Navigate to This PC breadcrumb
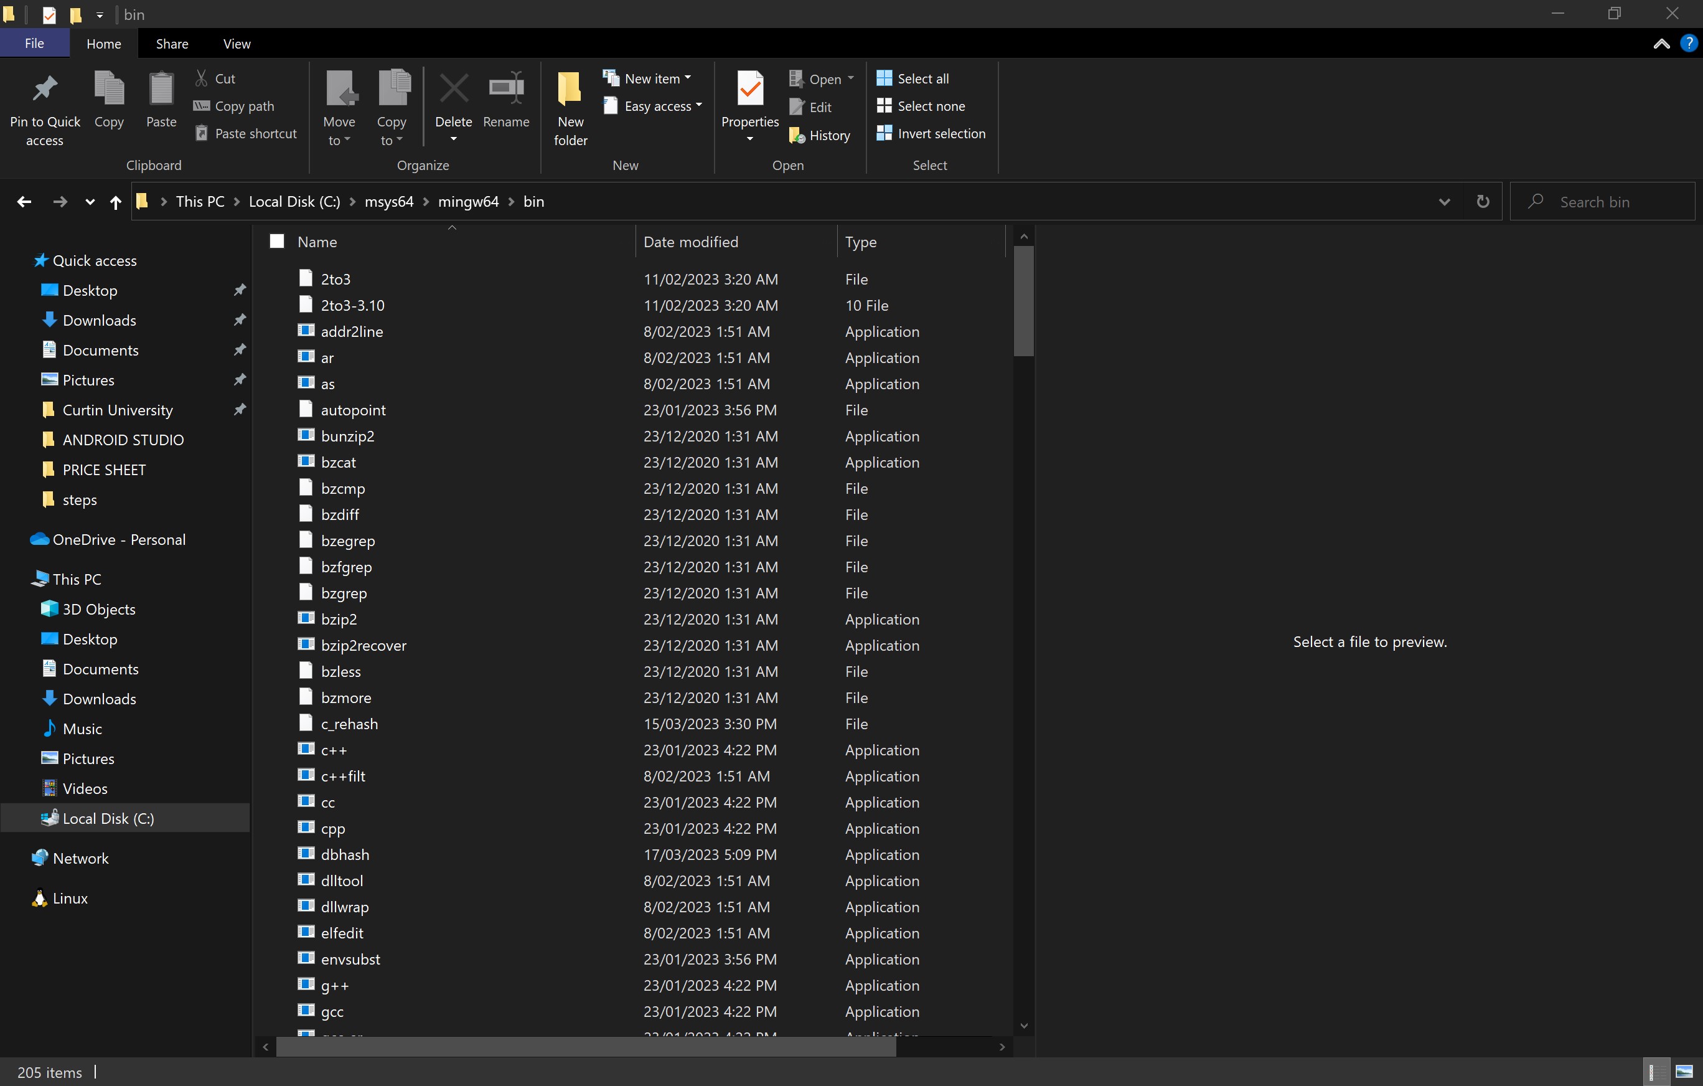Viewport: 1703px width, 1086px height. pyautogui.click(x=200, y=202)
